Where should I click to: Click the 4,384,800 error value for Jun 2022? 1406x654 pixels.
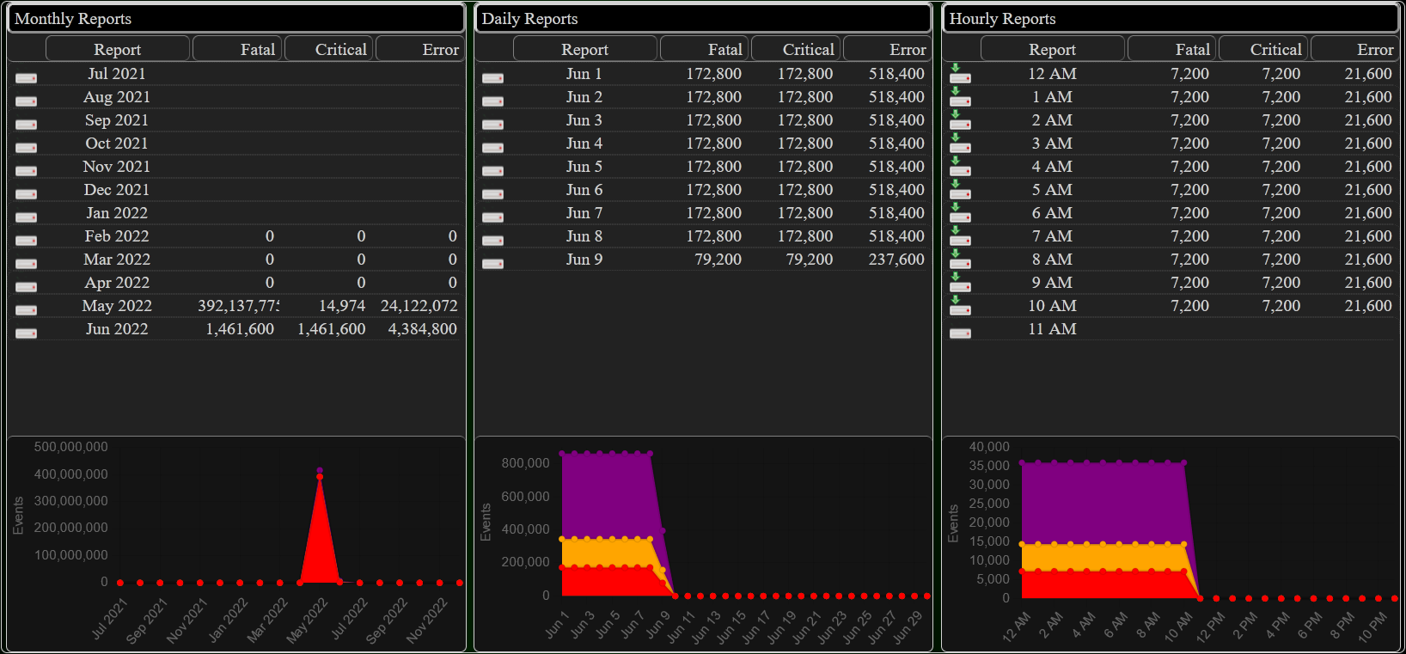[x=422, y=329]
